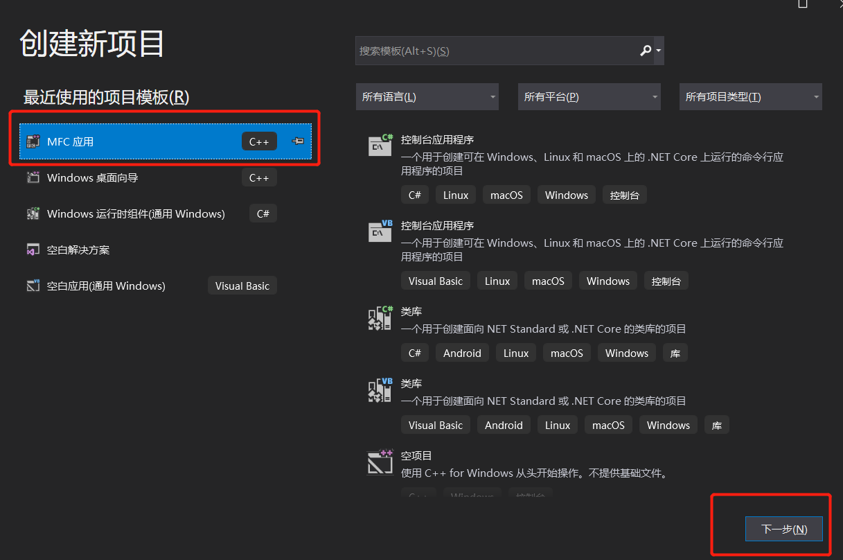Open the search options dropdown arrow
The image size is (843, 560).
coord(658,51)
